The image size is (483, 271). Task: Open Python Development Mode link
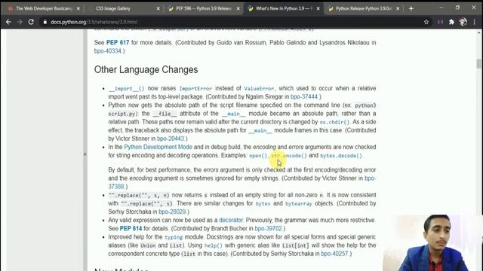click(158, 148)
